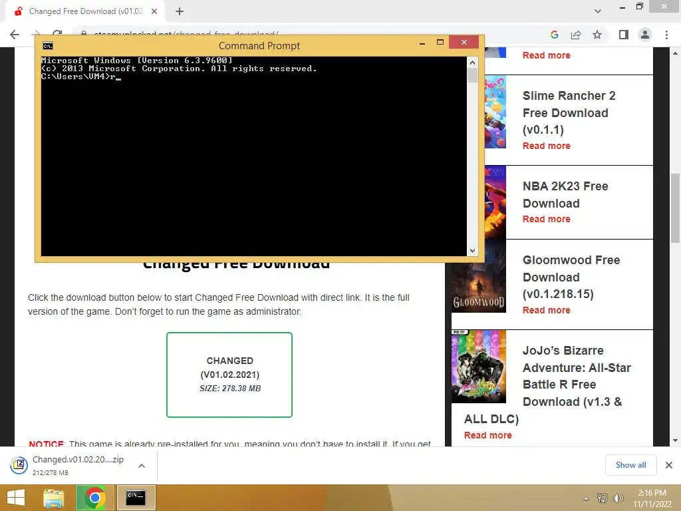Minimize the Command Prompt window
The height and width of the screenshot is (511, 681).
pyautogui.click(x=422, y=43)
